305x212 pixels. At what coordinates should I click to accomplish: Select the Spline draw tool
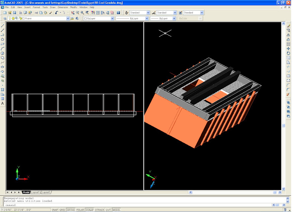3,62
